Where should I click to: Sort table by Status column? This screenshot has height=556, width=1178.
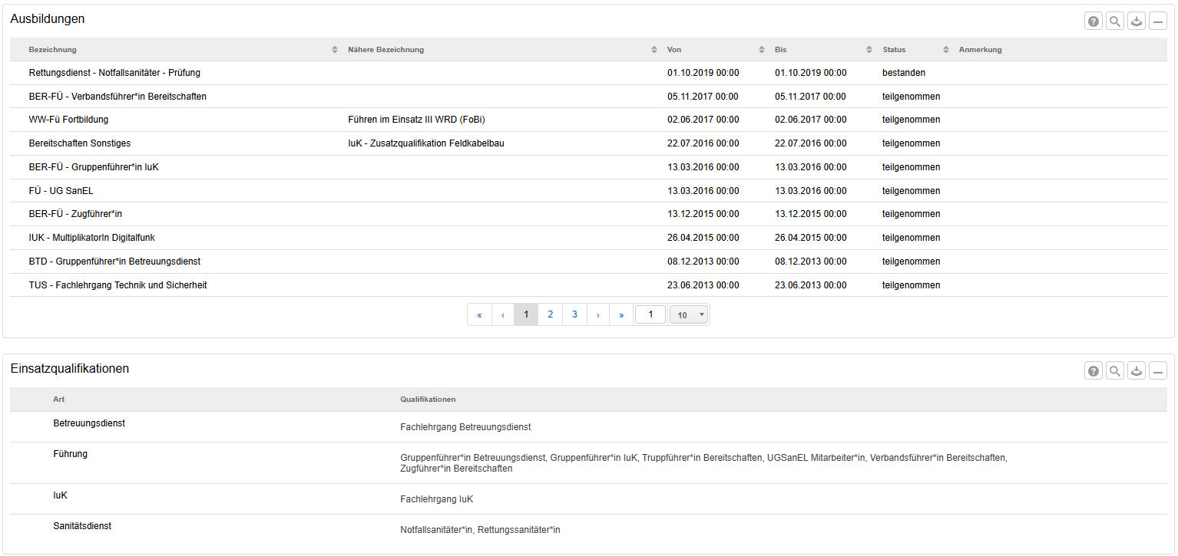coord(946,50)
